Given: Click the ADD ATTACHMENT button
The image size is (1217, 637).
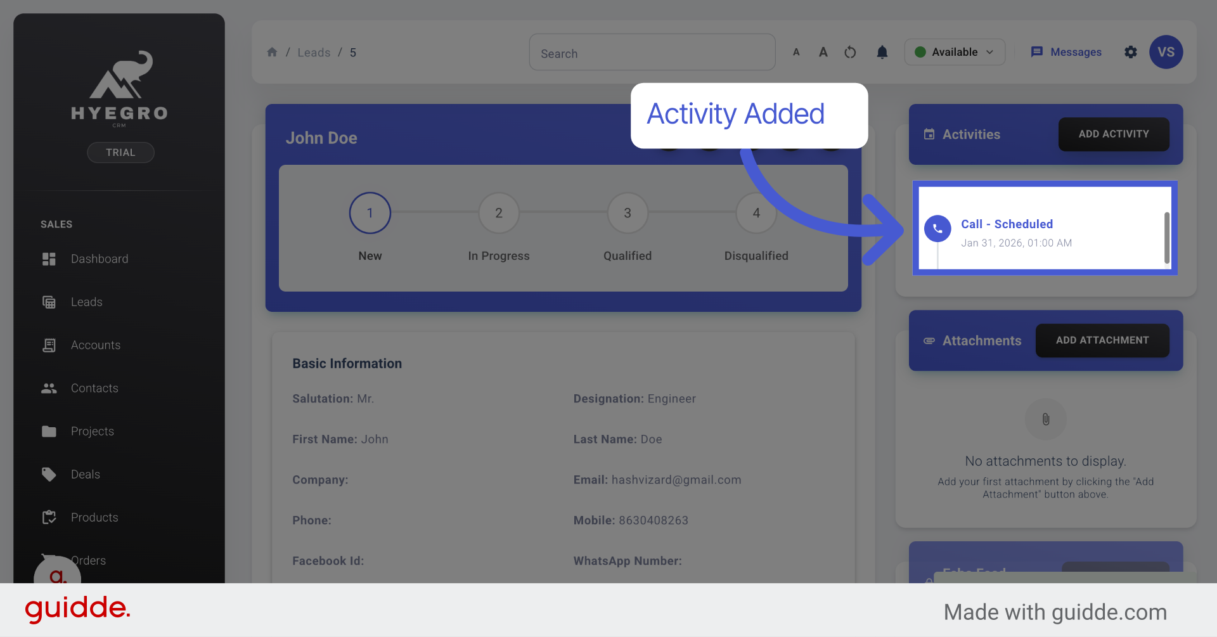Looking at the screenshot, I should pos(1102,340).
